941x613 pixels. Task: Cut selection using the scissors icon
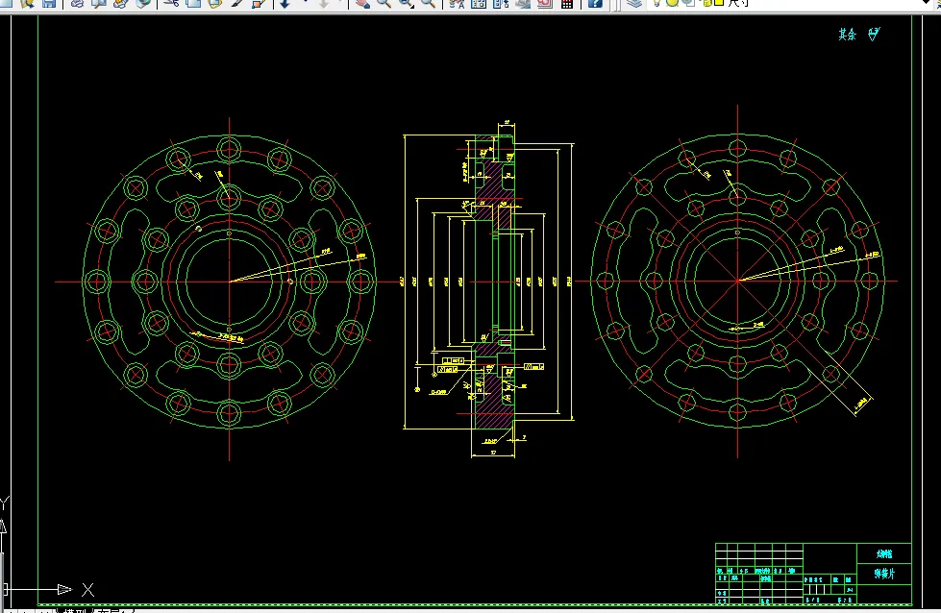(x=171, y=3)
